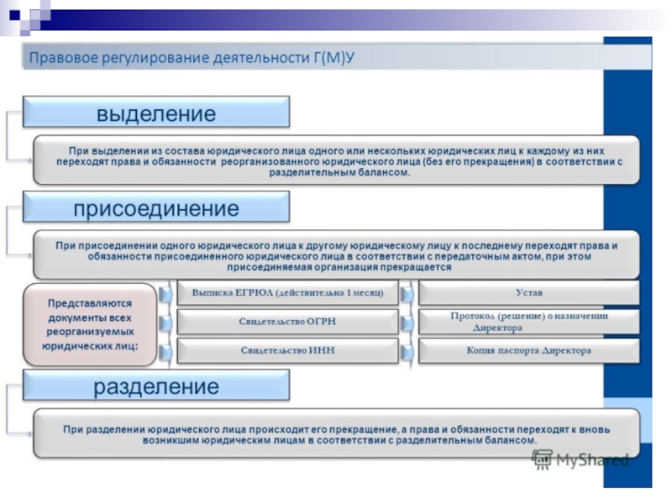Select the 'выделение' heading box
The height and width of the screenshot is (504, 672).
156,112
